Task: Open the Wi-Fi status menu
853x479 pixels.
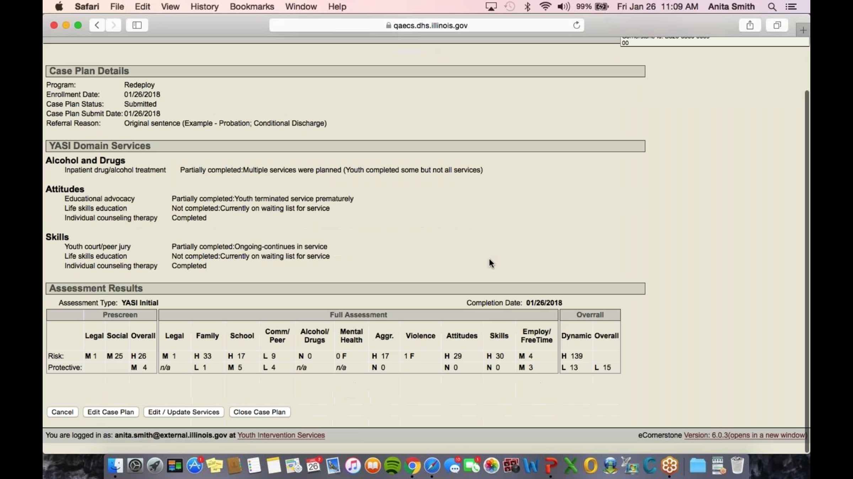Action: pyautogui.click(x=545, y=6)
